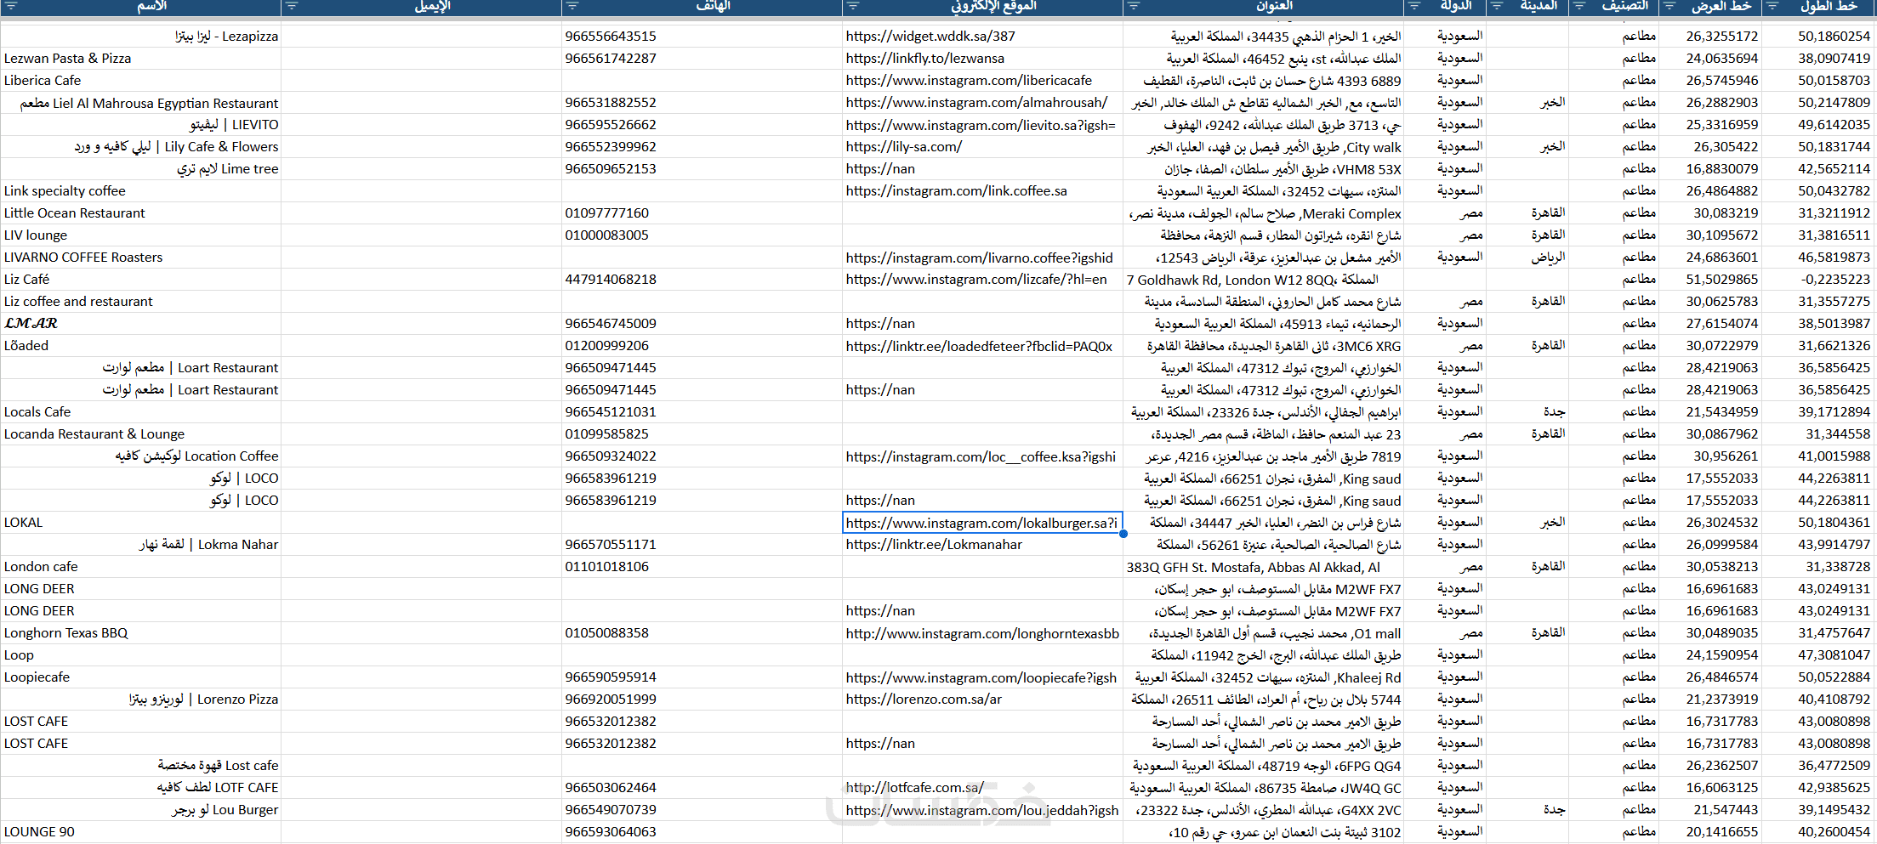This screenshot has height=844, width=1877.
Task: Open the filter dropdown for الاسم column
Action: coord(10,6)
